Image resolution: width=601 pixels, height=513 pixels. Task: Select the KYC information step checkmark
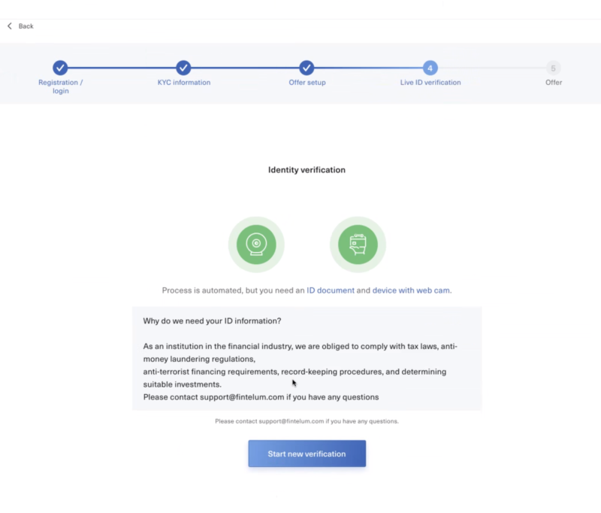click(183, 68)
